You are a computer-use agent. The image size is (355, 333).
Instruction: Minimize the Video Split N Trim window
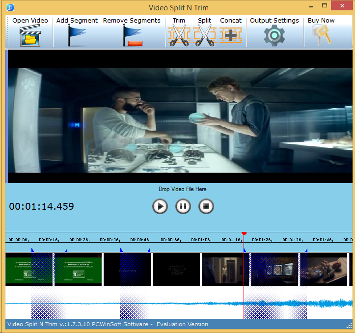click(311, 6)
